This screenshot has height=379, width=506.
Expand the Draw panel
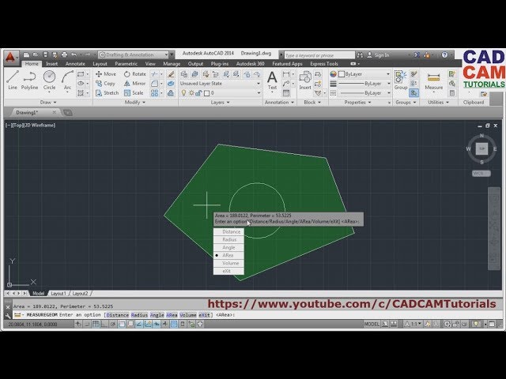pos(48,103)
